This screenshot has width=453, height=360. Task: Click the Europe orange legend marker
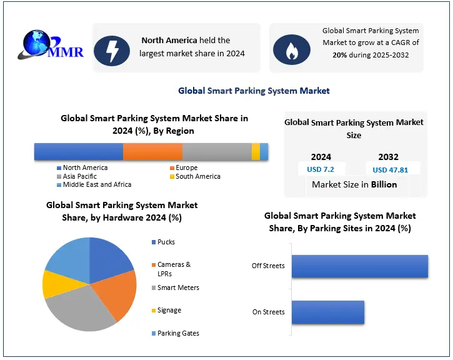pyautogui.click(x=172, y=168)
